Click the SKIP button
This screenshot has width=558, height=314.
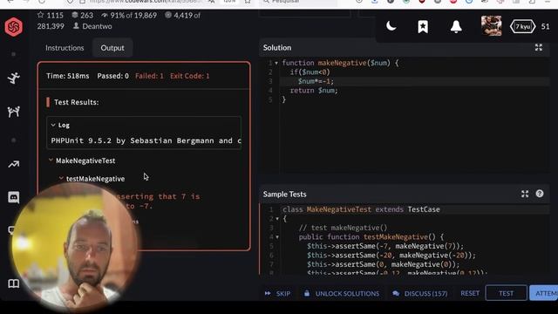coord(278,294)
